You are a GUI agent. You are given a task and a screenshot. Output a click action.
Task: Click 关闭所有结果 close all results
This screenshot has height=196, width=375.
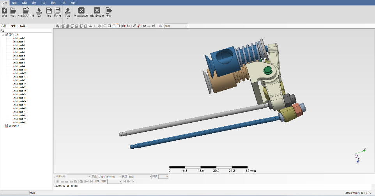97,12
